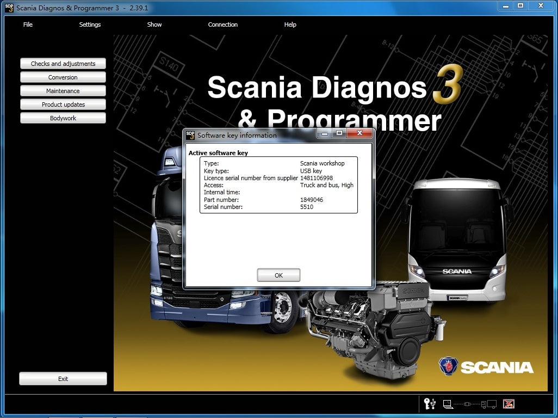The width and height of the screenshot is (558, 418).
Task: Click the Checks and adjustments button
Action: (63, 63)
